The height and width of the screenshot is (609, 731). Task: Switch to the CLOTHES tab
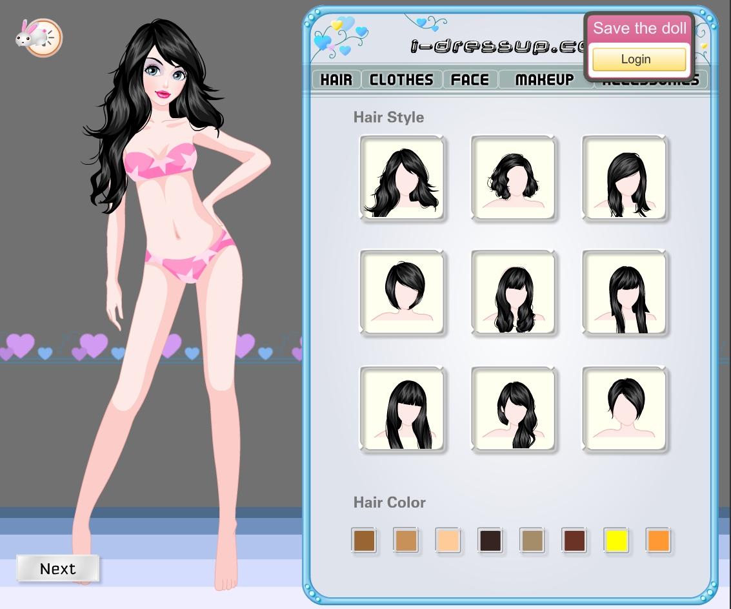point(401,79)
